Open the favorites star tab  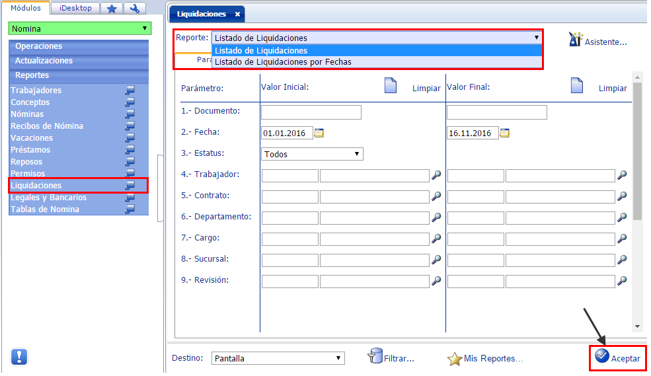tap(112, 9)
